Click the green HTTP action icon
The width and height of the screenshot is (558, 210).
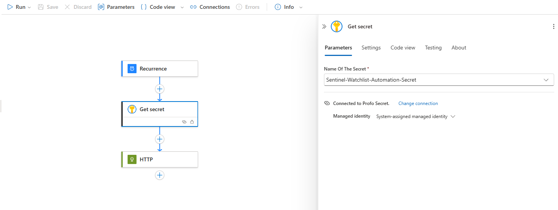[132, 159]
